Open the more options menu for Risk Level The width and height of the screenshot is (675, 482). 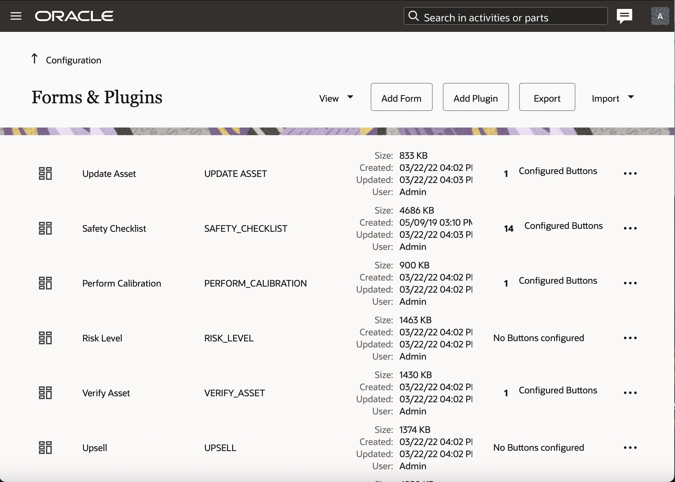630,338
